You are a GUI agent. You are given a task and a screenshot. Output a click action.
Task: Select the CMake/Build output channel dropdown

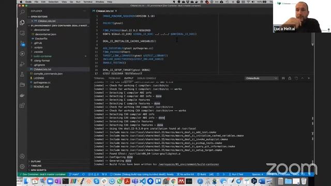(x=262, y=78)
